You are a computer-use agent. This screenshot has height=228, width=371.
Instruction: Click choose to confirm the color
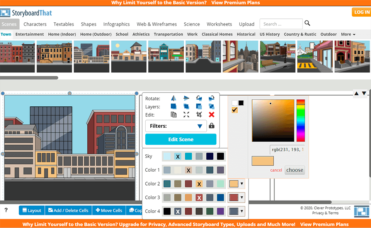tap(294, 170)
